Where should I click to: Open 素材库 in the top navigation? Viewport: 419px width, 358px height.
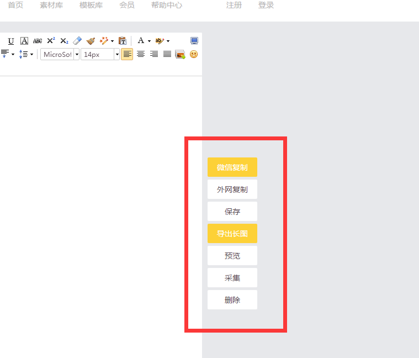pos(51,5)
